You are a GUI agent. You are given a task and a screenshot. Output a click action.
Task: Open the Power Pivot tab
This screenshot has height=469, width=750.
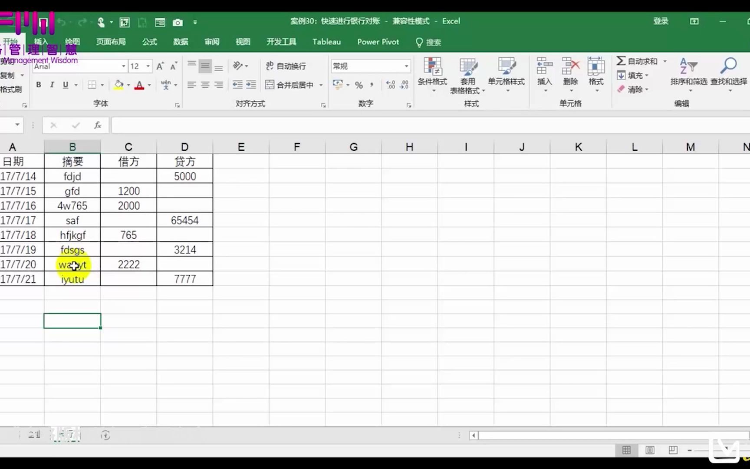(x=378, y=42)
